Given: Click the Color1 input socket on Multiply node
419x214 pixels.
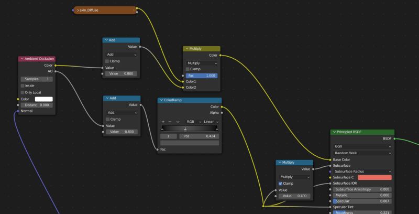Looking at the screenshot, I should (183, 82).
